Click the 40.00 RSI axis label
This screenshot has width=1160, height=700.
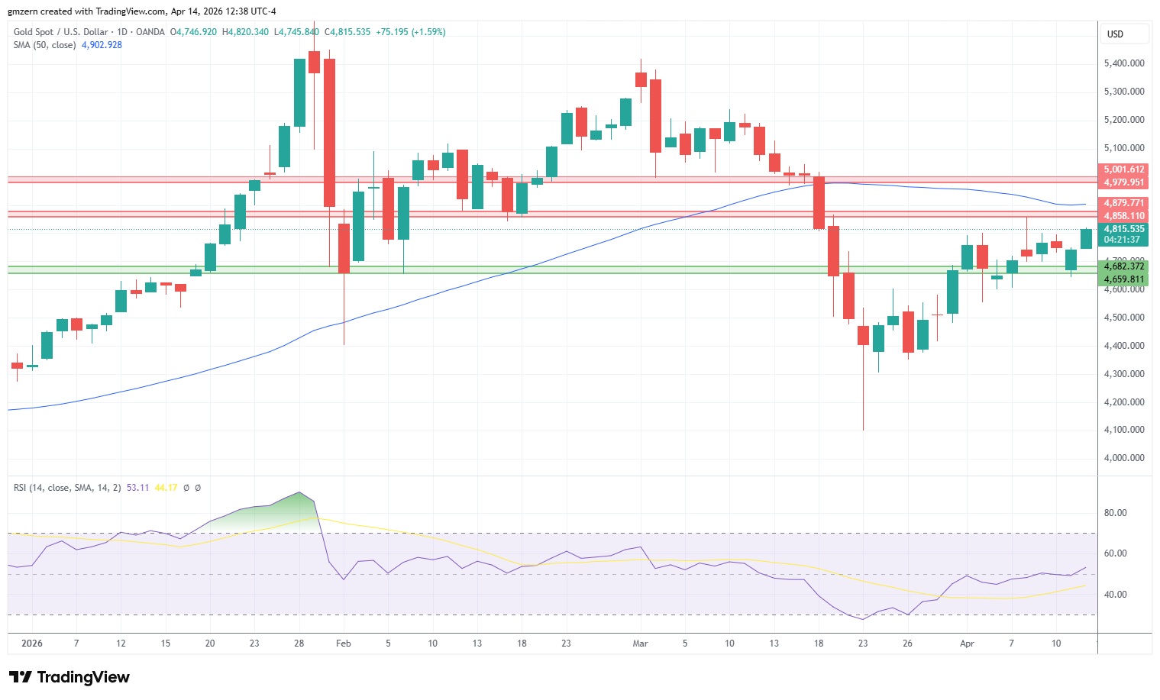click(x=1116, y=595)
